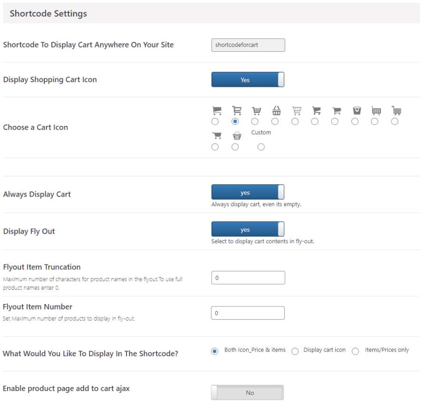Select the "Both Icon_Price & items" radio option

click(215, 351)
